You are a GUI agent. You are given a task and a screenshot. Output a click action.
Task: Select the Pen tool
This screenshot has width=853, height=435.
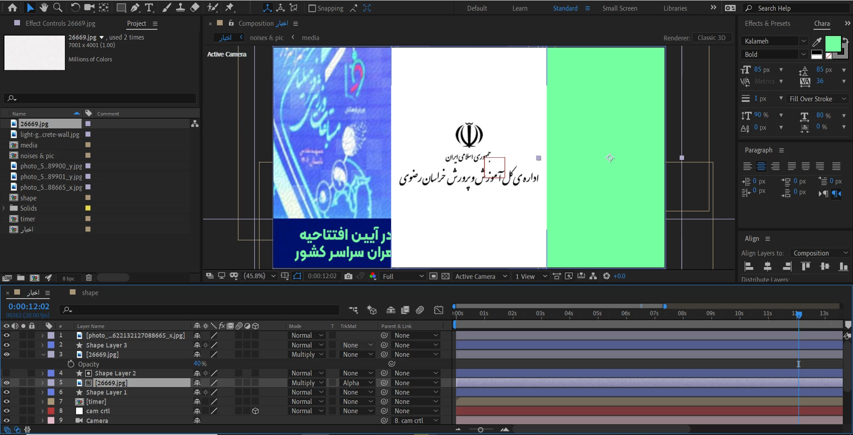[x=135, y=8]
